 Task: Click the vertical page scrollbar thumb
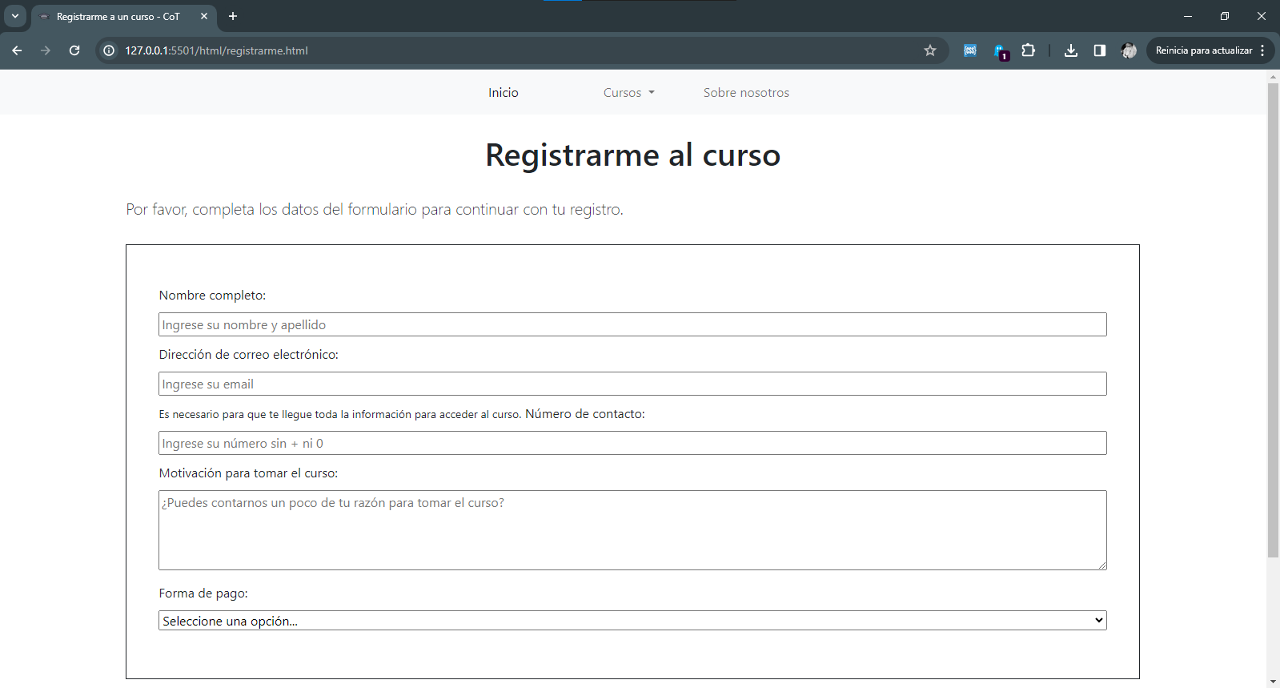pyautogui.click(x=1273, y=320)
